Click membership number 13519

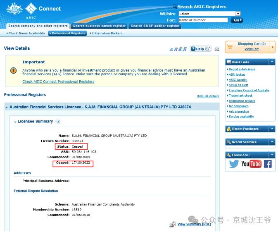[76, 210]
